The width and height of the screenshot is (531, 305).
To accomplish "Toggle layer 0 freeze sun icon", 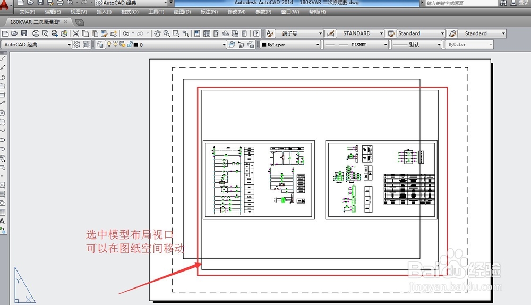I will 116,45.
